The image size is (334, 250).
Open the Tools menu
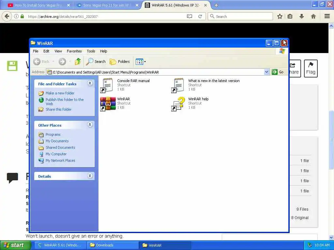coord(91,51)
